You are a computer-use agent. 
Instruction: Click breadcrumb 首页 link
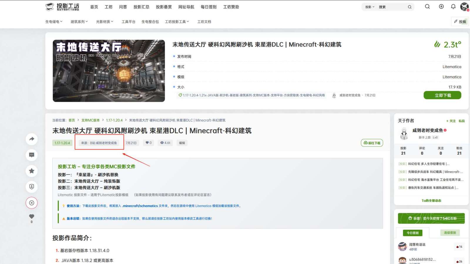72,120
